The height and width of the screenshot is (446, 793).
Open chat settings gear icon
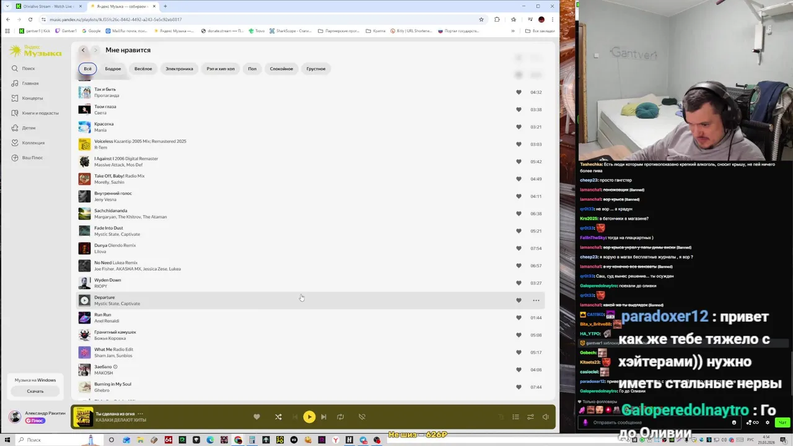[768, 422]
